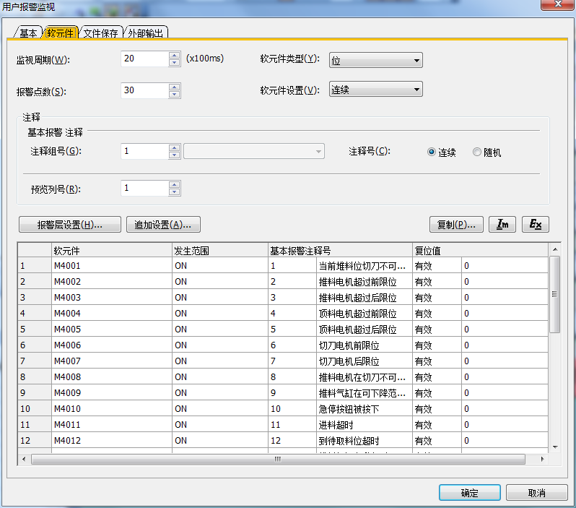Select the 随机 radio button
The width and height of the screenshot is (576, 508).
[476, 152]
